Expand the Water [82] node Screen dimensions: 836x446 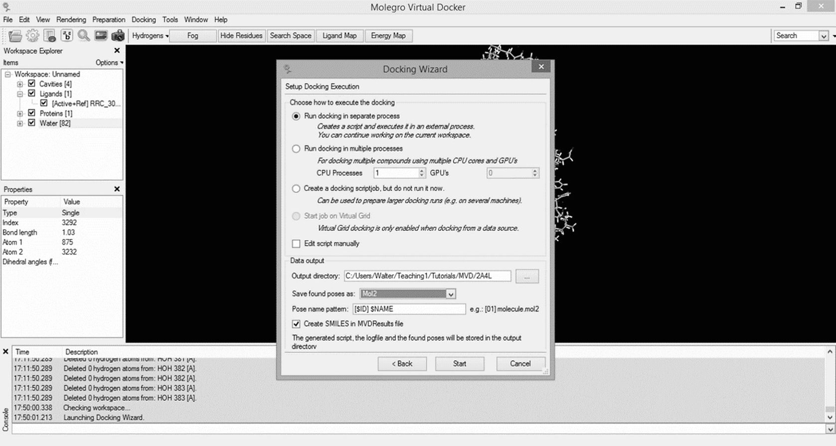pyautogui.click(x=20, y=123)
